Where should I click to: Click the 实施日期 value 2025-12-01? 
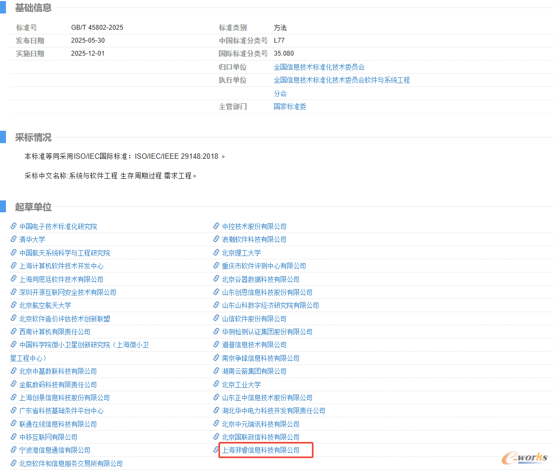pos(88,53)
